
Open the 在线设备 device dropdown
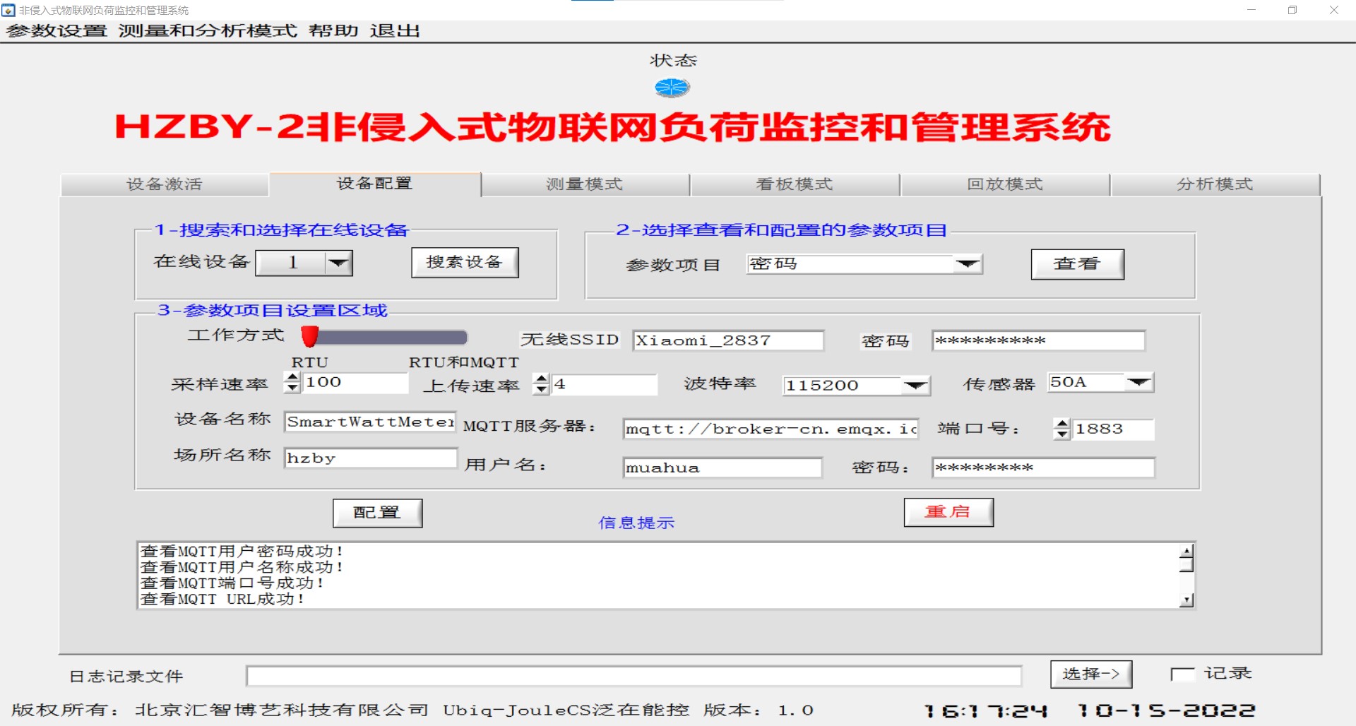338,263
